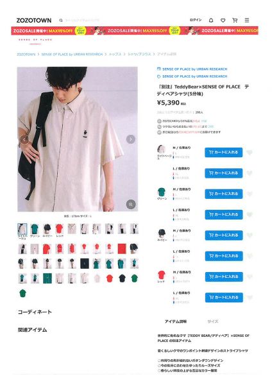The width and height of the screenshot is (272, 385).
Task: Favorite green M size heart
Action: coord(250,194)
